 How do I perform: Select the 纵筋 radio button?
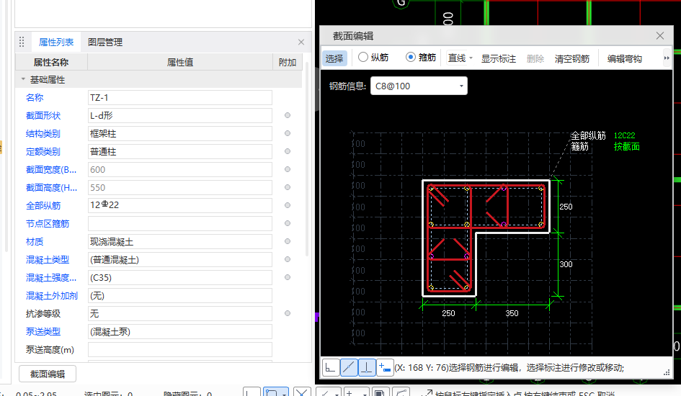coord(363,58)
